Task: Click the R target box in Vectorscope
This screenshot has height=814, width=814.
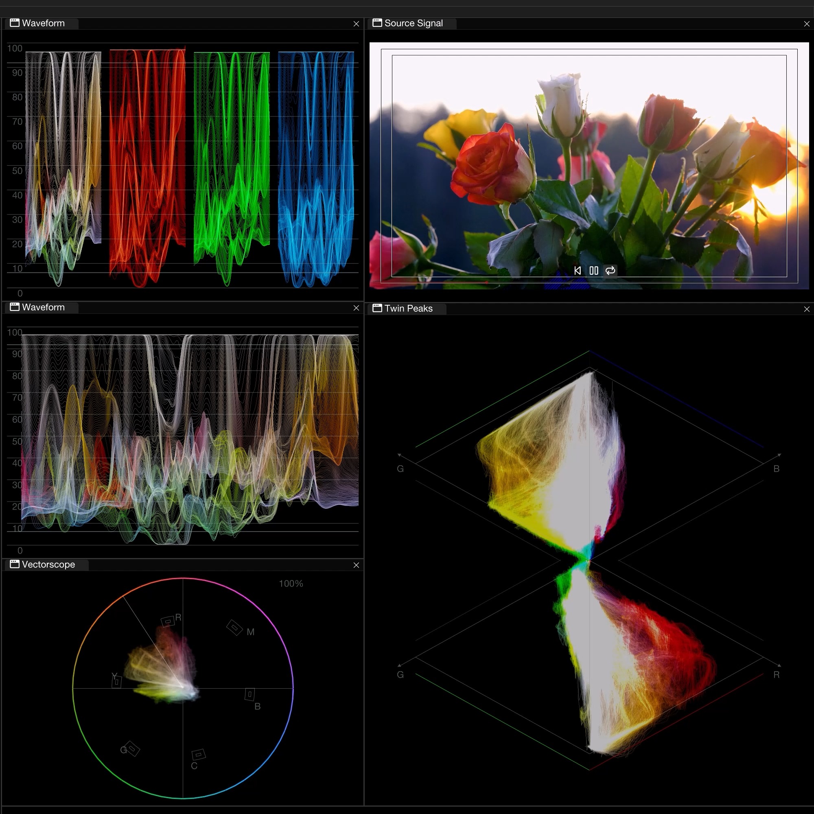Action: click(x=168, y=621)
